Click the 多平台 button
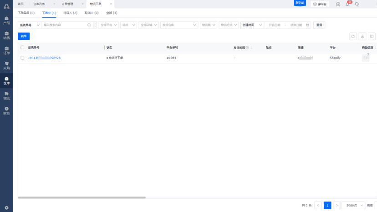Image resolution: width=377 pixels, height=212 pixels. click(x=320, y=4)
